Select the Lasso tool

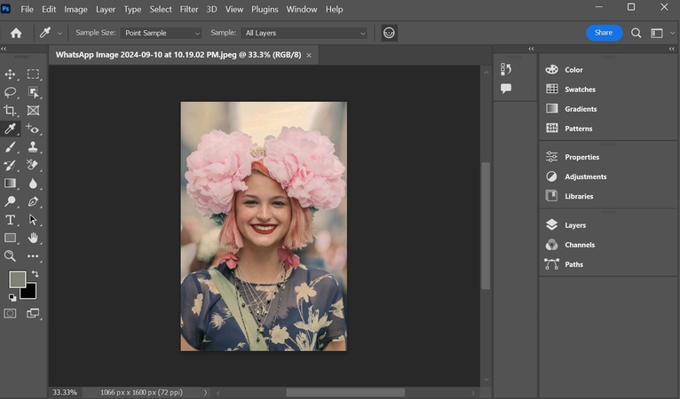(10, 92)
